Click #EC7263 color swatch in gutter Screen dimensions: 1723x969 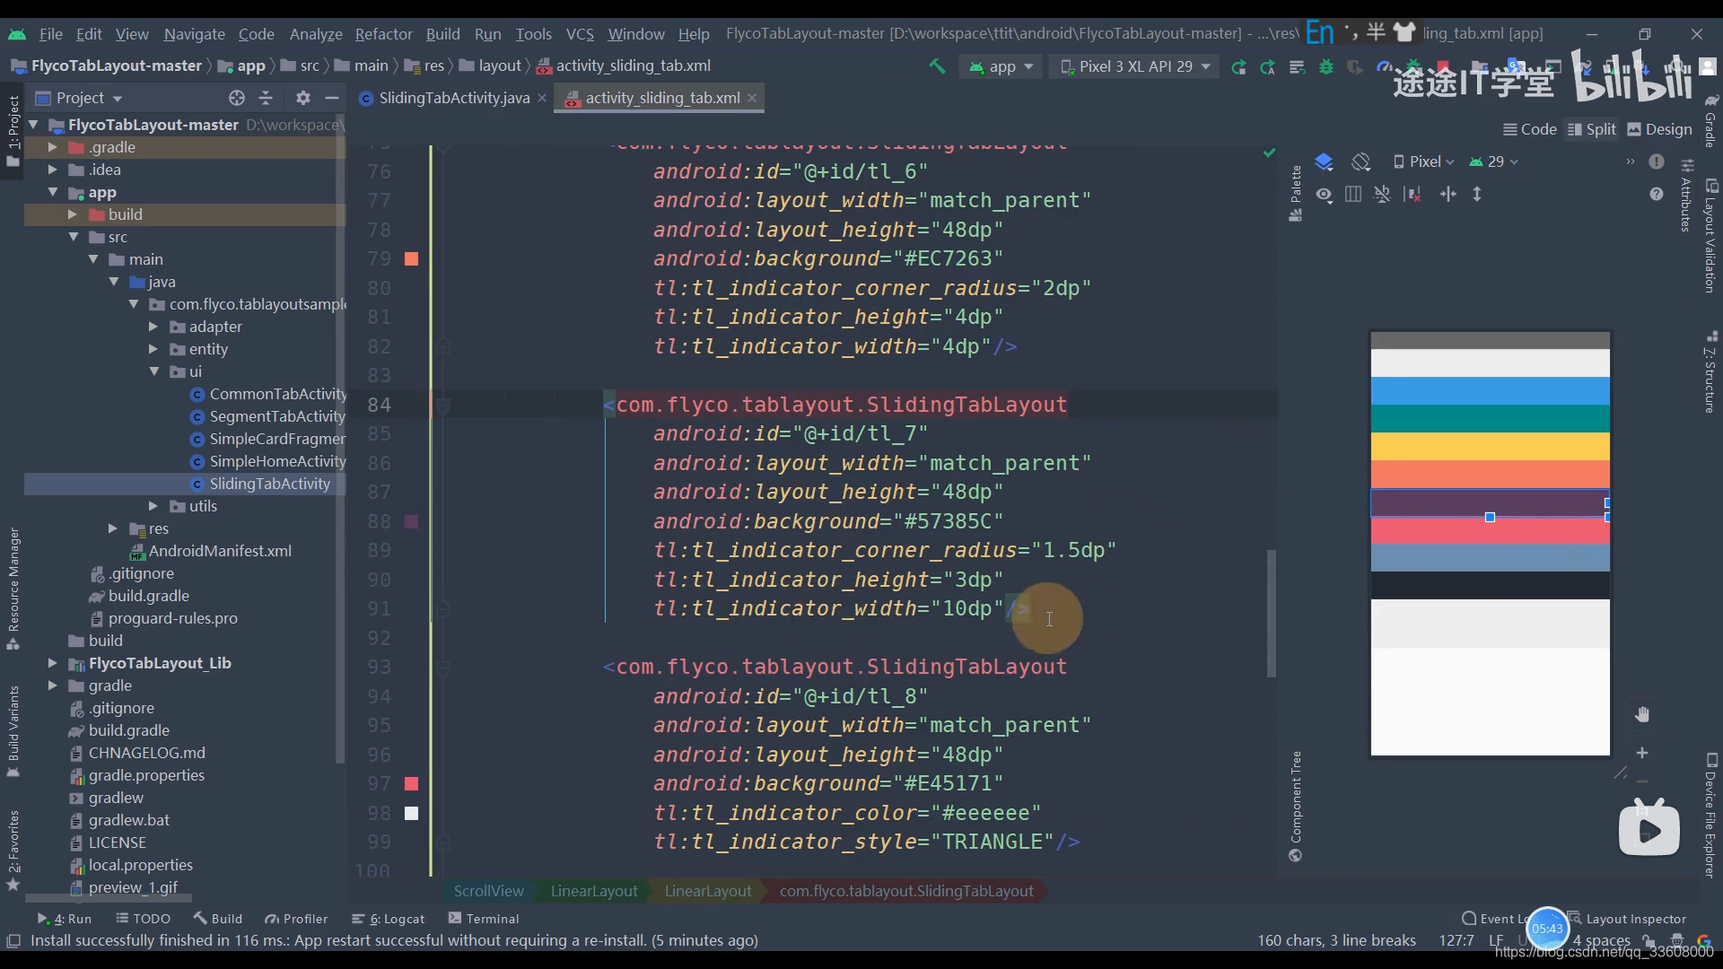tap(411, 258)
